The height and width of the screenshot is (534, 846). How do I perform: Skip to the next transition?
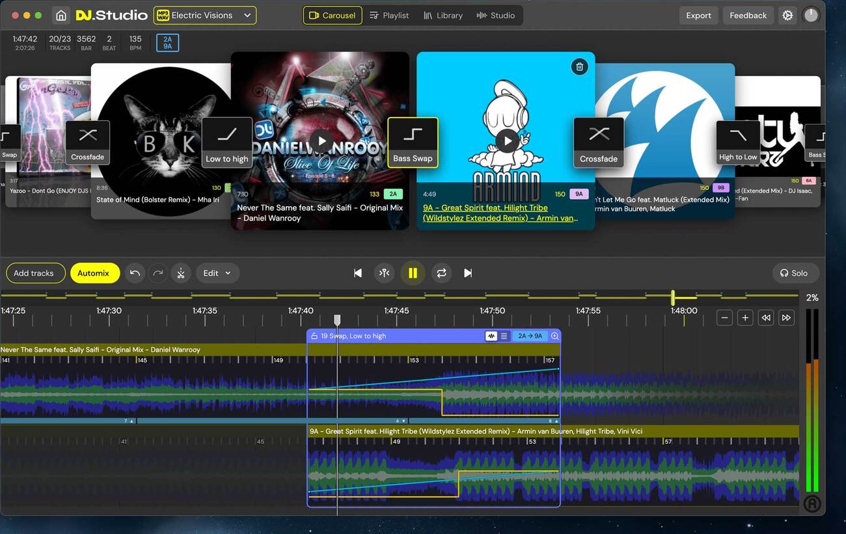coord(467,273)
